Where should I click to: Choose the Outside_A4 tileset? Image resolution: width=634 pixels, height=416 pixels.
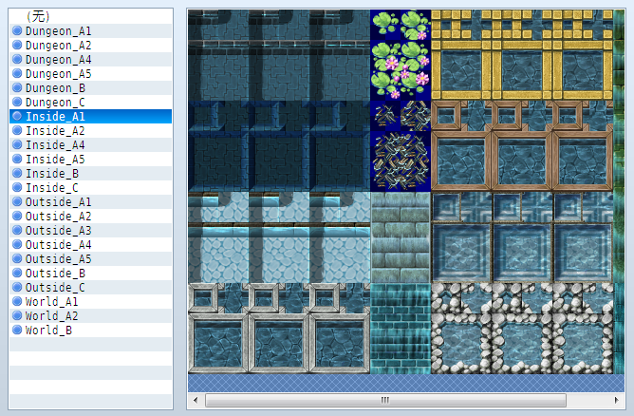click(x=90, y=244)
